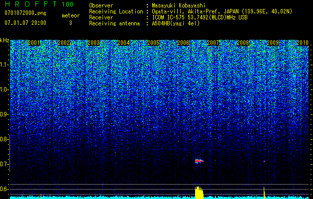The width and height of the screenshot is (313, 199).
Task: Click the 2007 time marker
Action: click(213, 43)
